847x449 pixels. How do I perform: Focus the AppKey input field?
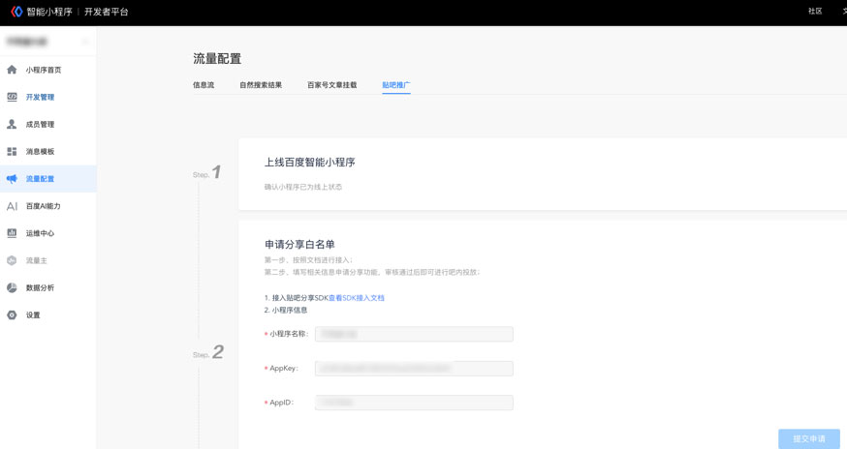[x=414, y=369]
